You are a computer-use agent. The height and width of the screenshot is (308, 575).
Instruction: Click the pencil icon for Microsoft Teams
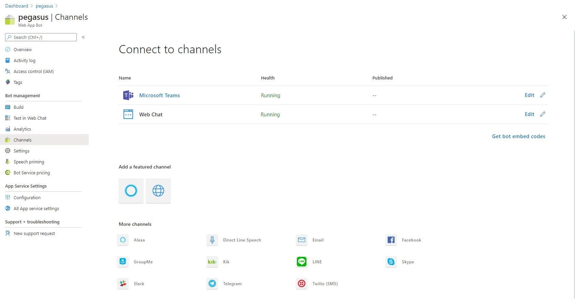543,95
